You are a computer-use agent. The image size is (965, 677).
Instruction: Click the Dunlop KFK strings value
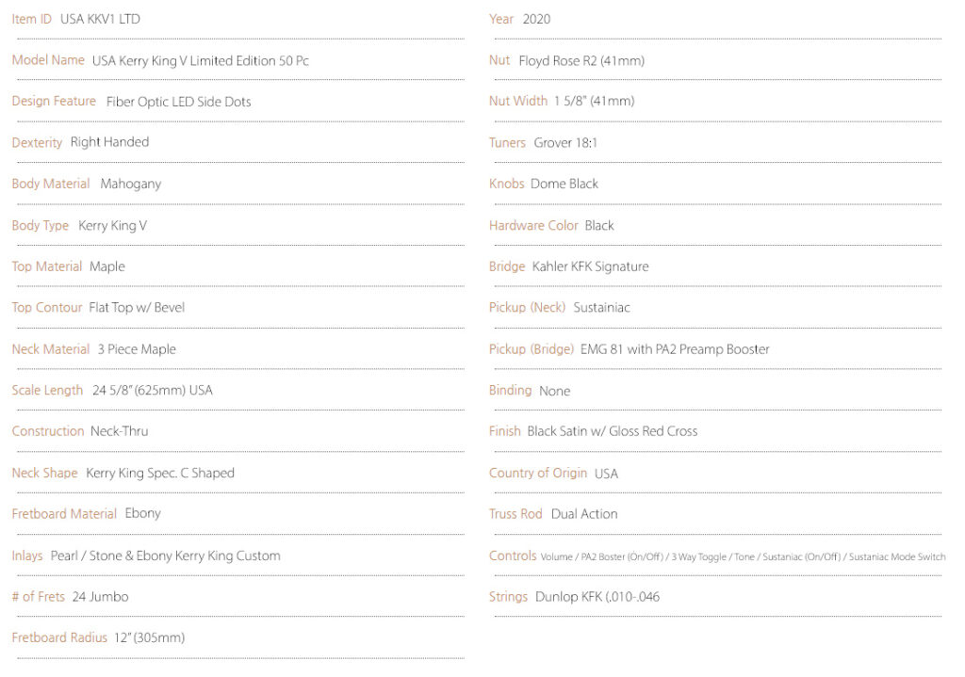click(597, 597)
